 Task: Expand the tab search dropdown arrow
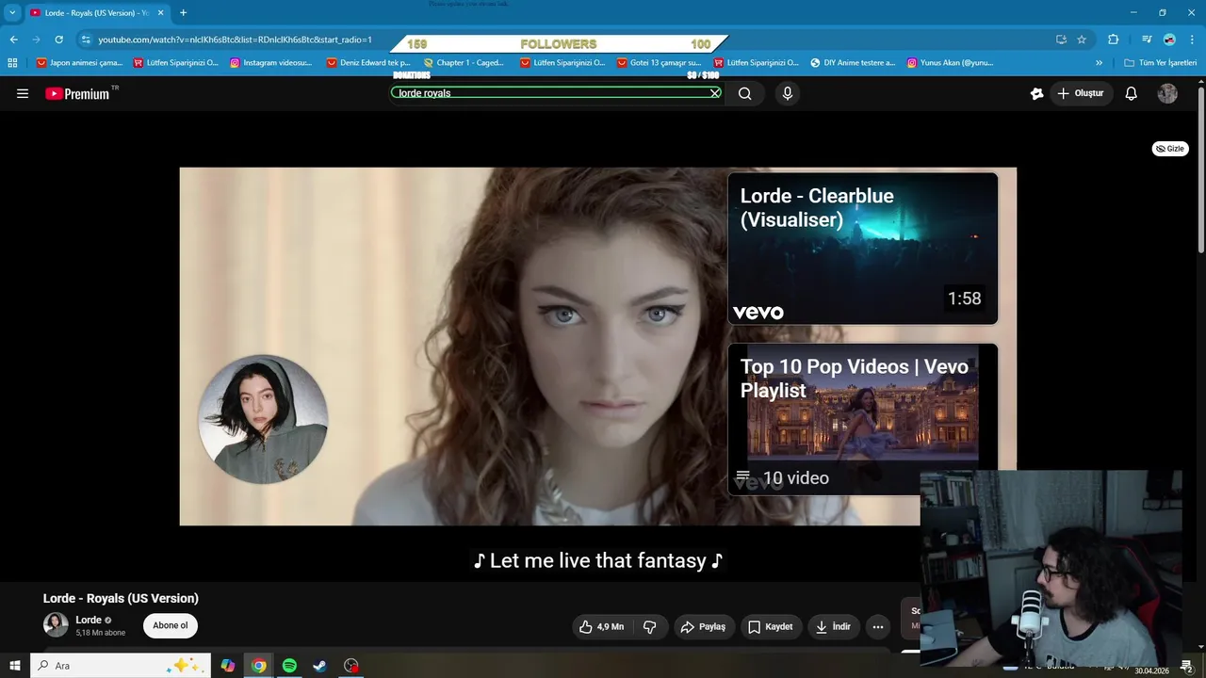(12, 13)
